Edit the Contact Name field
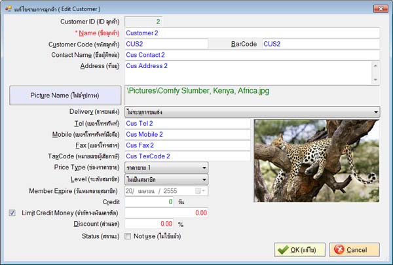The image size is (393, 265). click(x=252, y=55)
